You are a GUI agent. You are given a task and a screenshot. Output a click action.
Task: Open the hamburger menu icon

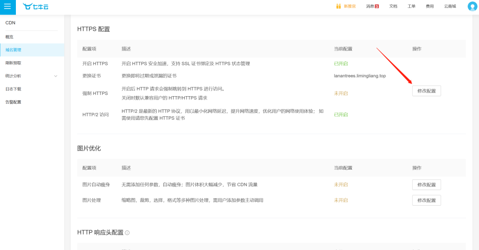tap(7, 7)
